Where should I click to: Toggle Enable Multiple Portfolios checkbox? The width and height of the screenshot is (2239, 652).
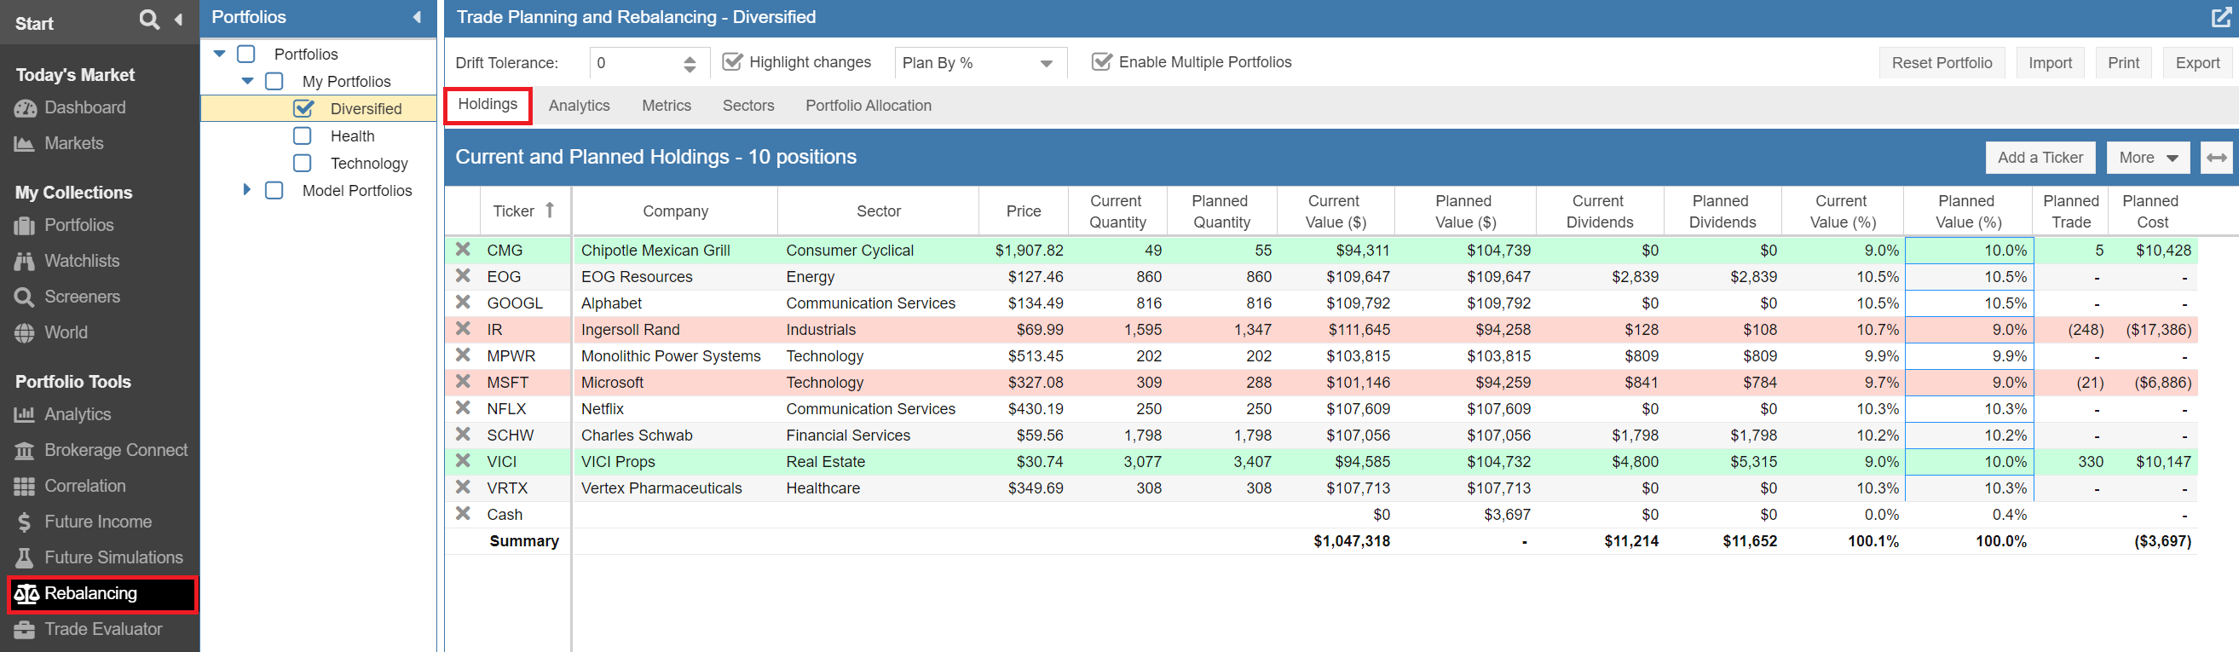coord(1102,61)
